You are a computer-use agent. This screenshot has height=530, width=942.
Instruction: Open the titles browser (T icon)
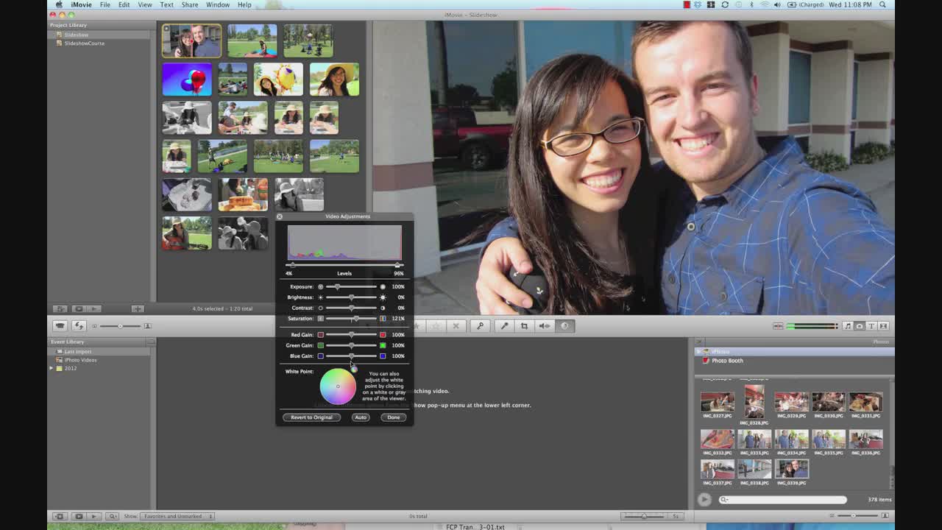pos(871,326)
